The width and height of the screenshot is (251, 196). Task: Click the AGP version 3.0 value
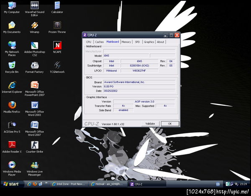[x=144, y=102]
